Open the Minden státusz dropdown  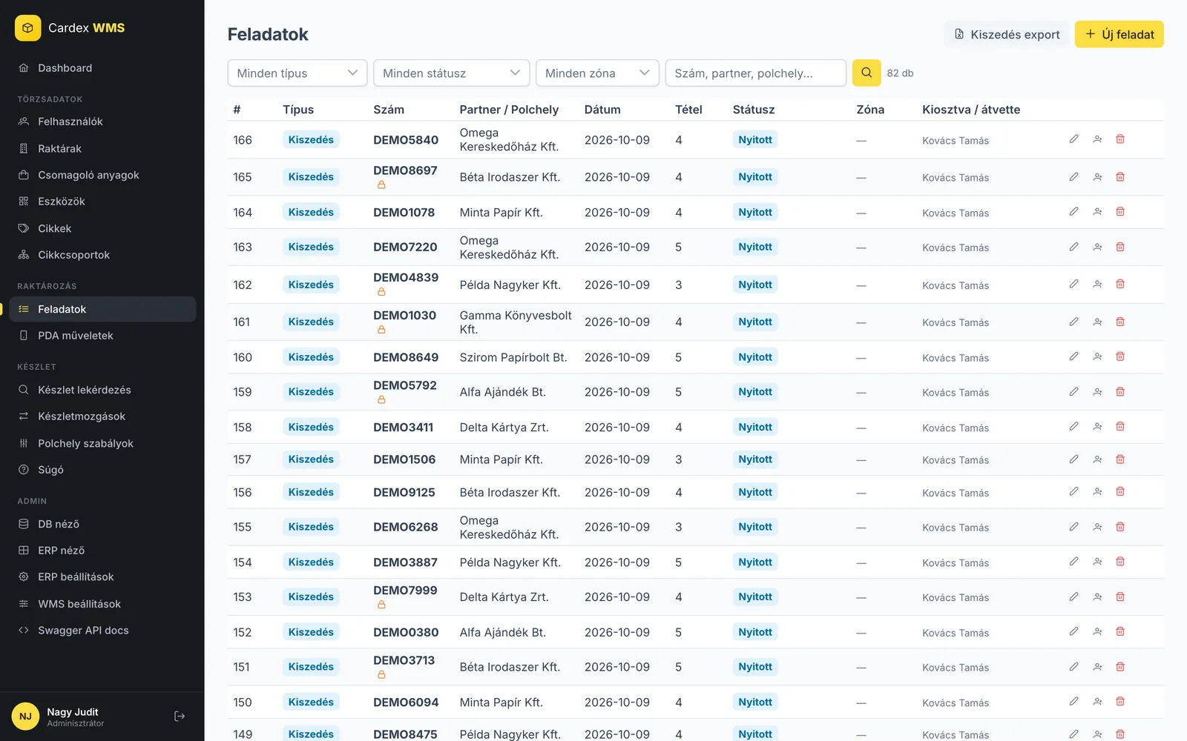[x=451, y=73]
